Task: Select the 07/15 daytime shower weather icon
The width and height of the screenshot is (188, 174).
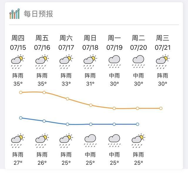Action: [18, 62]
